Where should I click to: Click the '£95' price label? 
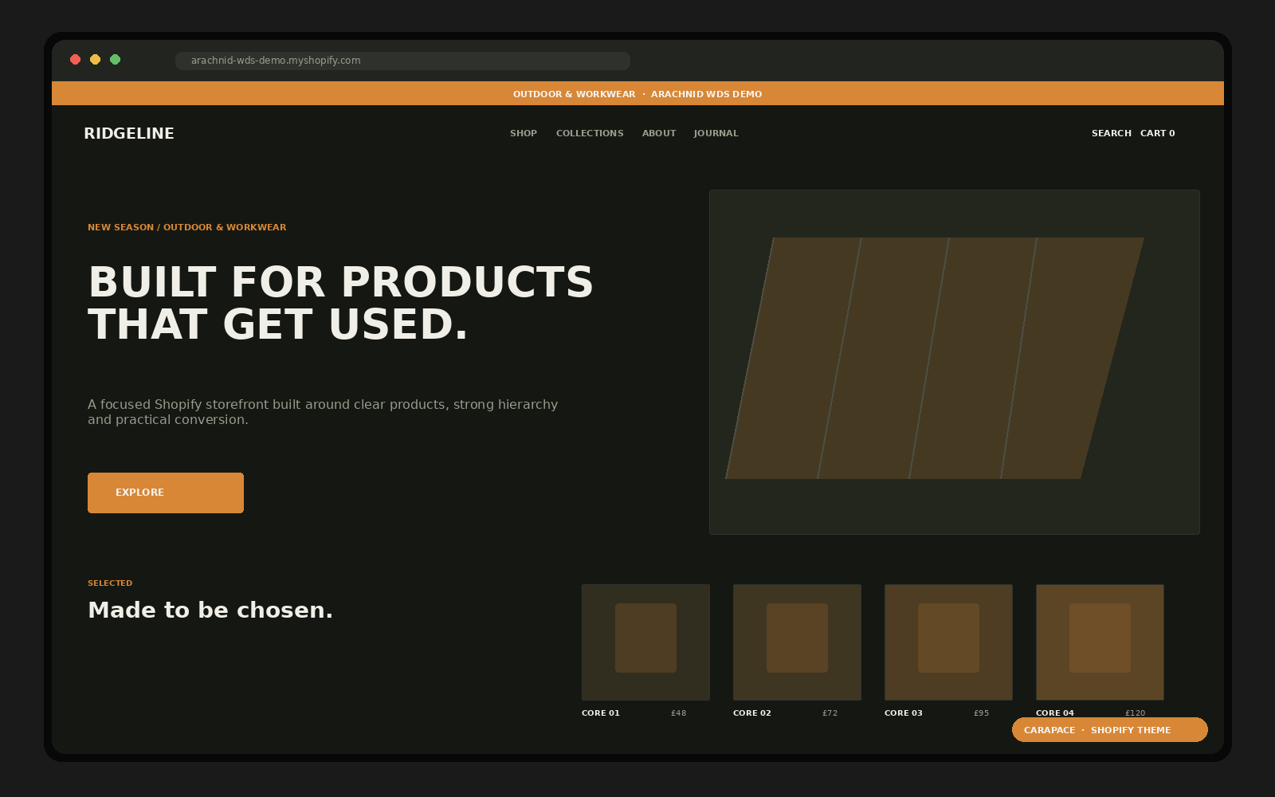pyautogui.click(x=982, y=713)
